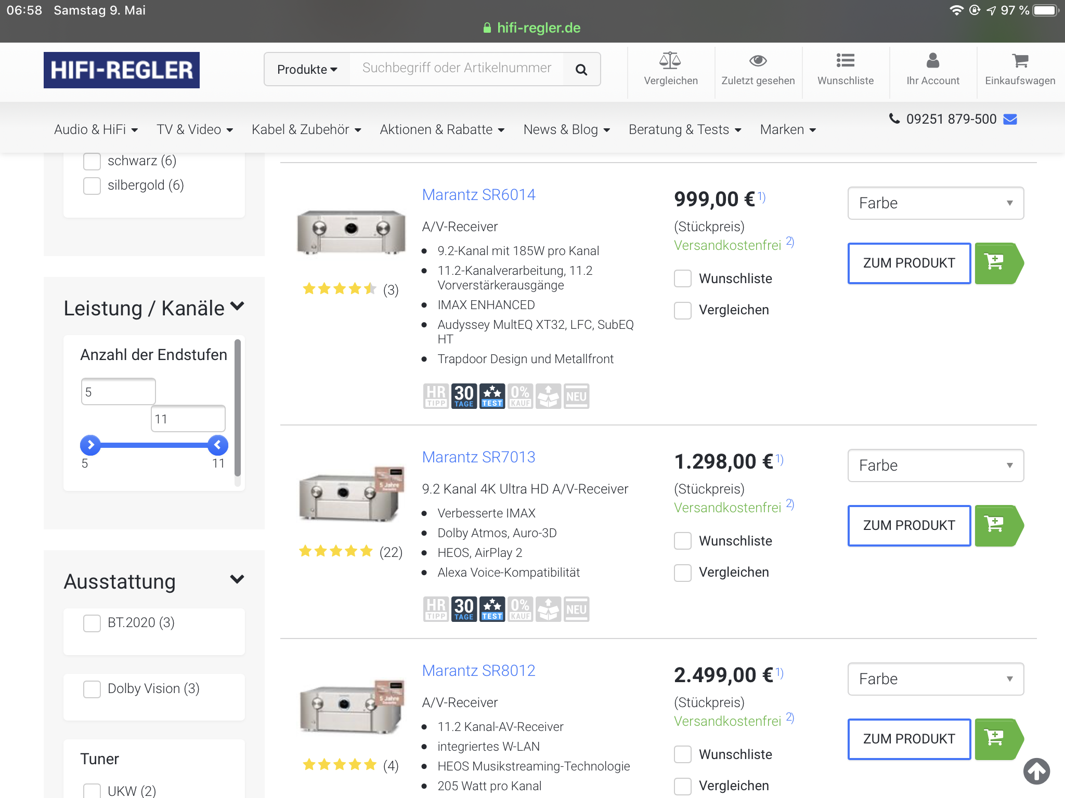Click the star rating of SR6014
The height and width of the screenshot is (798, 1065).
pos(340,289)
